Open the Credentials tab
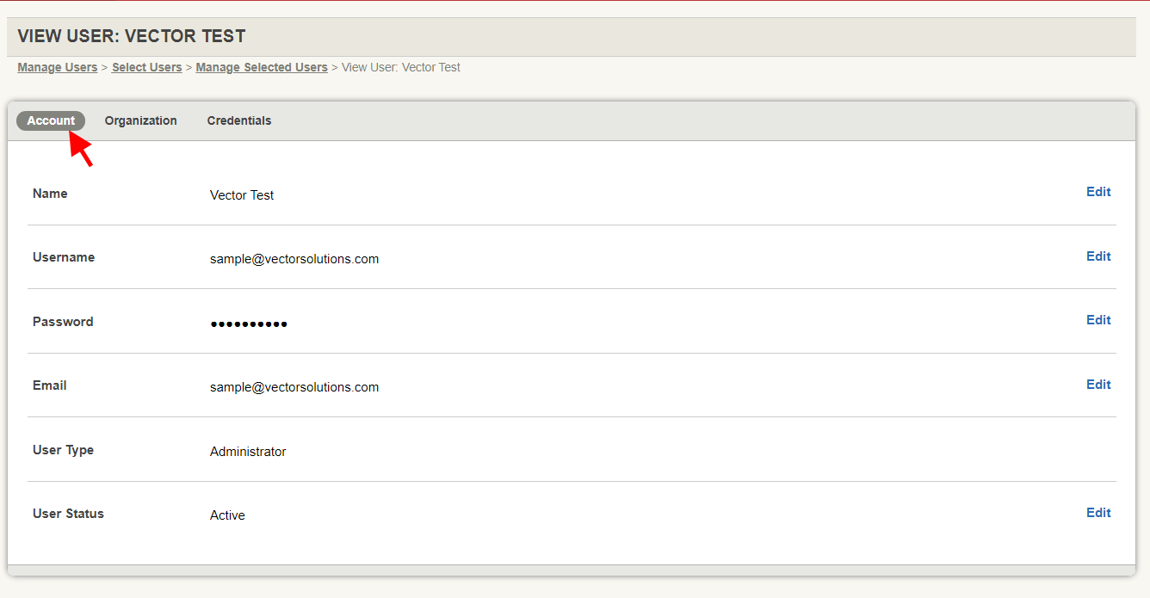 [238, 120]
